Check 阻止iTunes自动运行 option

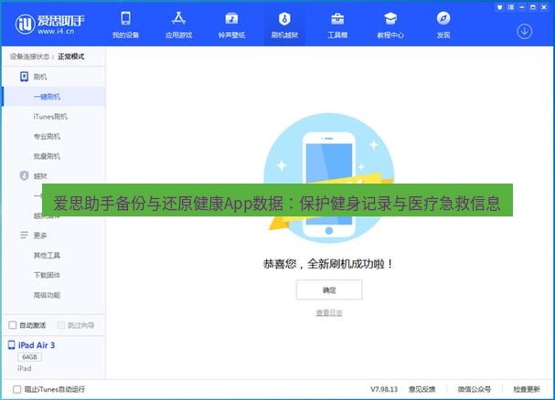click(x=16, y=389)
